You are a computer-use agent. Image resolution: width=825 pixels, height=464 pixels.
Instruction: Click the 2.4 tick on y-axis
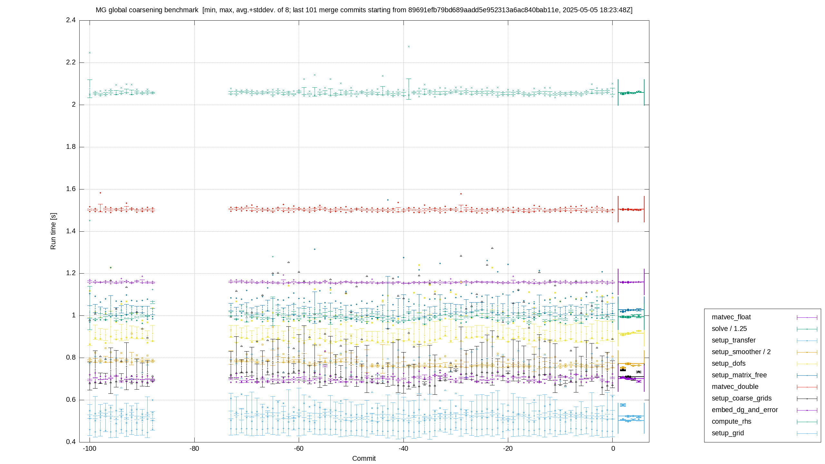[71, 20]
